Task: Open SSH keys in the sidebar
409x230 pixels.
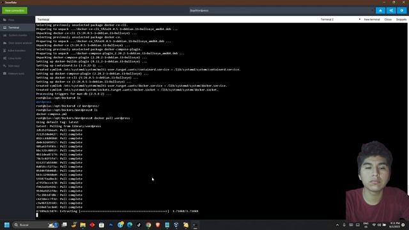Action: tap(17, 66)
